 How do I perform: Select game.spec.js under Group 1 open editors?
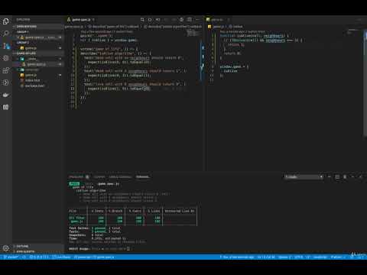click(x=38, y=37)
